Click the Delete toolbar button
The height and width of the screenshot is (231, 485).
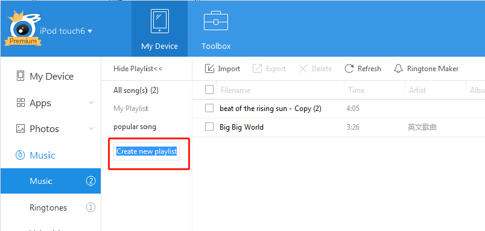(x=315, y=69)
